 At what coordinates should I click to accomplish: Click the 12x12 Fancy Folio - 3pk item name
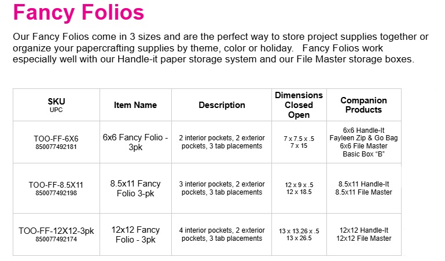point(135,234)
